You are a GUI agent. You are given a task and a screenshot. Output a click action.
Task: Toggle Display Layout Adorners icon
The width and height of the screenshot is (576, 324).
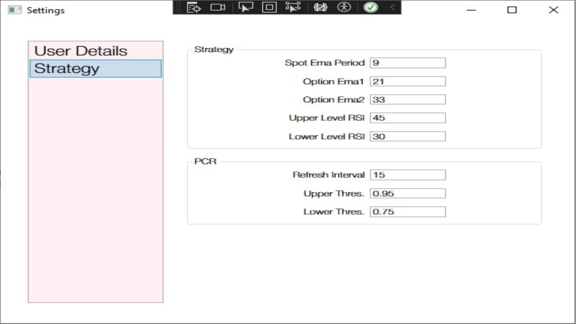click(x=269, y=7)
